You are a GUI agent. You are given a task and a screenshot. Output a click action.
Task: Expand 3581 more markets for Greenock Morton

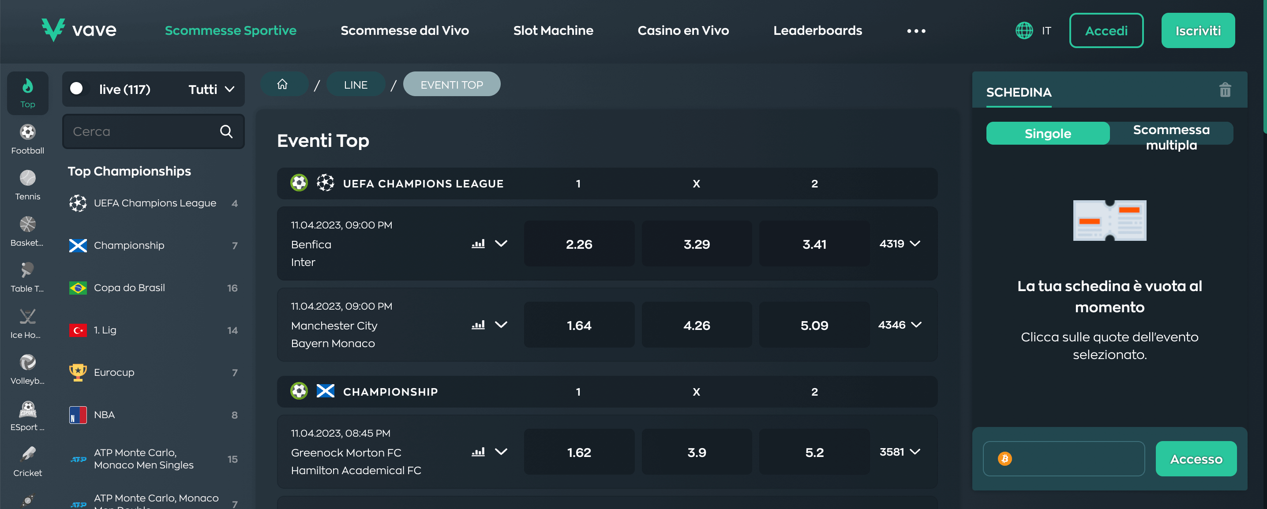tap(900, 452)
